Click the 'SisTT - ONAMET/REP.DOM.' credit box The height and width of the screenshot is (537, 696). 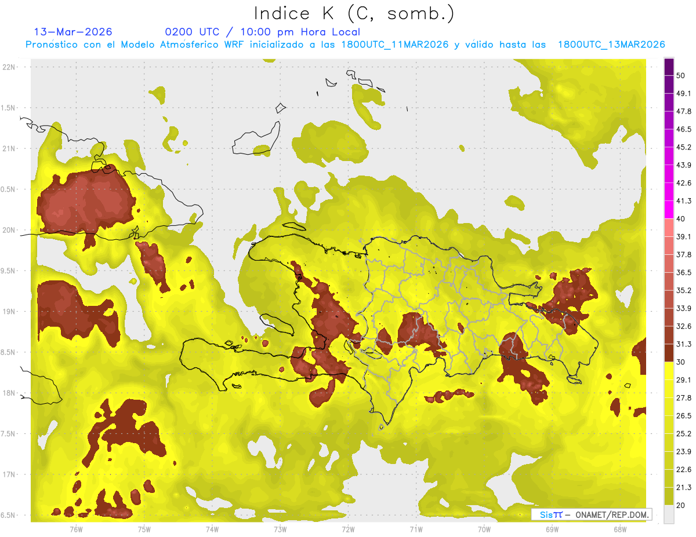(x=592, y=514)
